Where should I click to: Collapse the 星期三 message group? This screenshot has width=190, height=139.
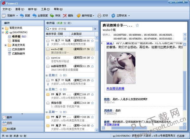click(x=47, y=76)
